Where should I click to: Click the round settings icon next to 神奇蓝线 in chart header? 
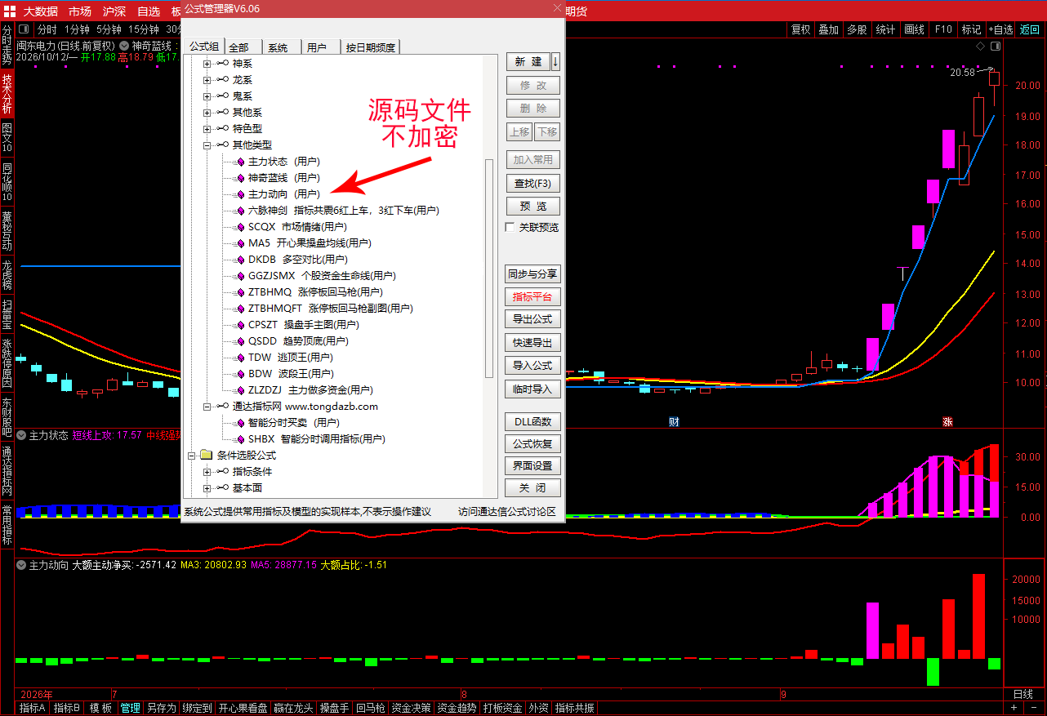[124, 46]
